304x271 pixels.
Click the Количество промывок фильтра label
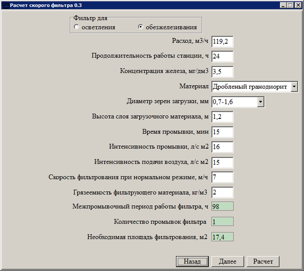click(160, 222)
